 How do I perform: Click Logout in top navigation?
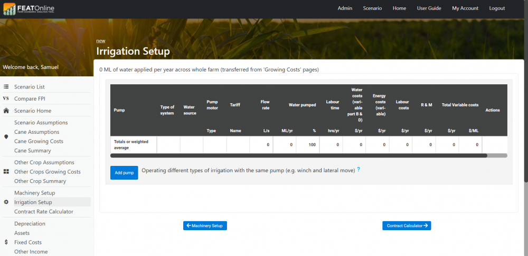click(x=497, y=8)
